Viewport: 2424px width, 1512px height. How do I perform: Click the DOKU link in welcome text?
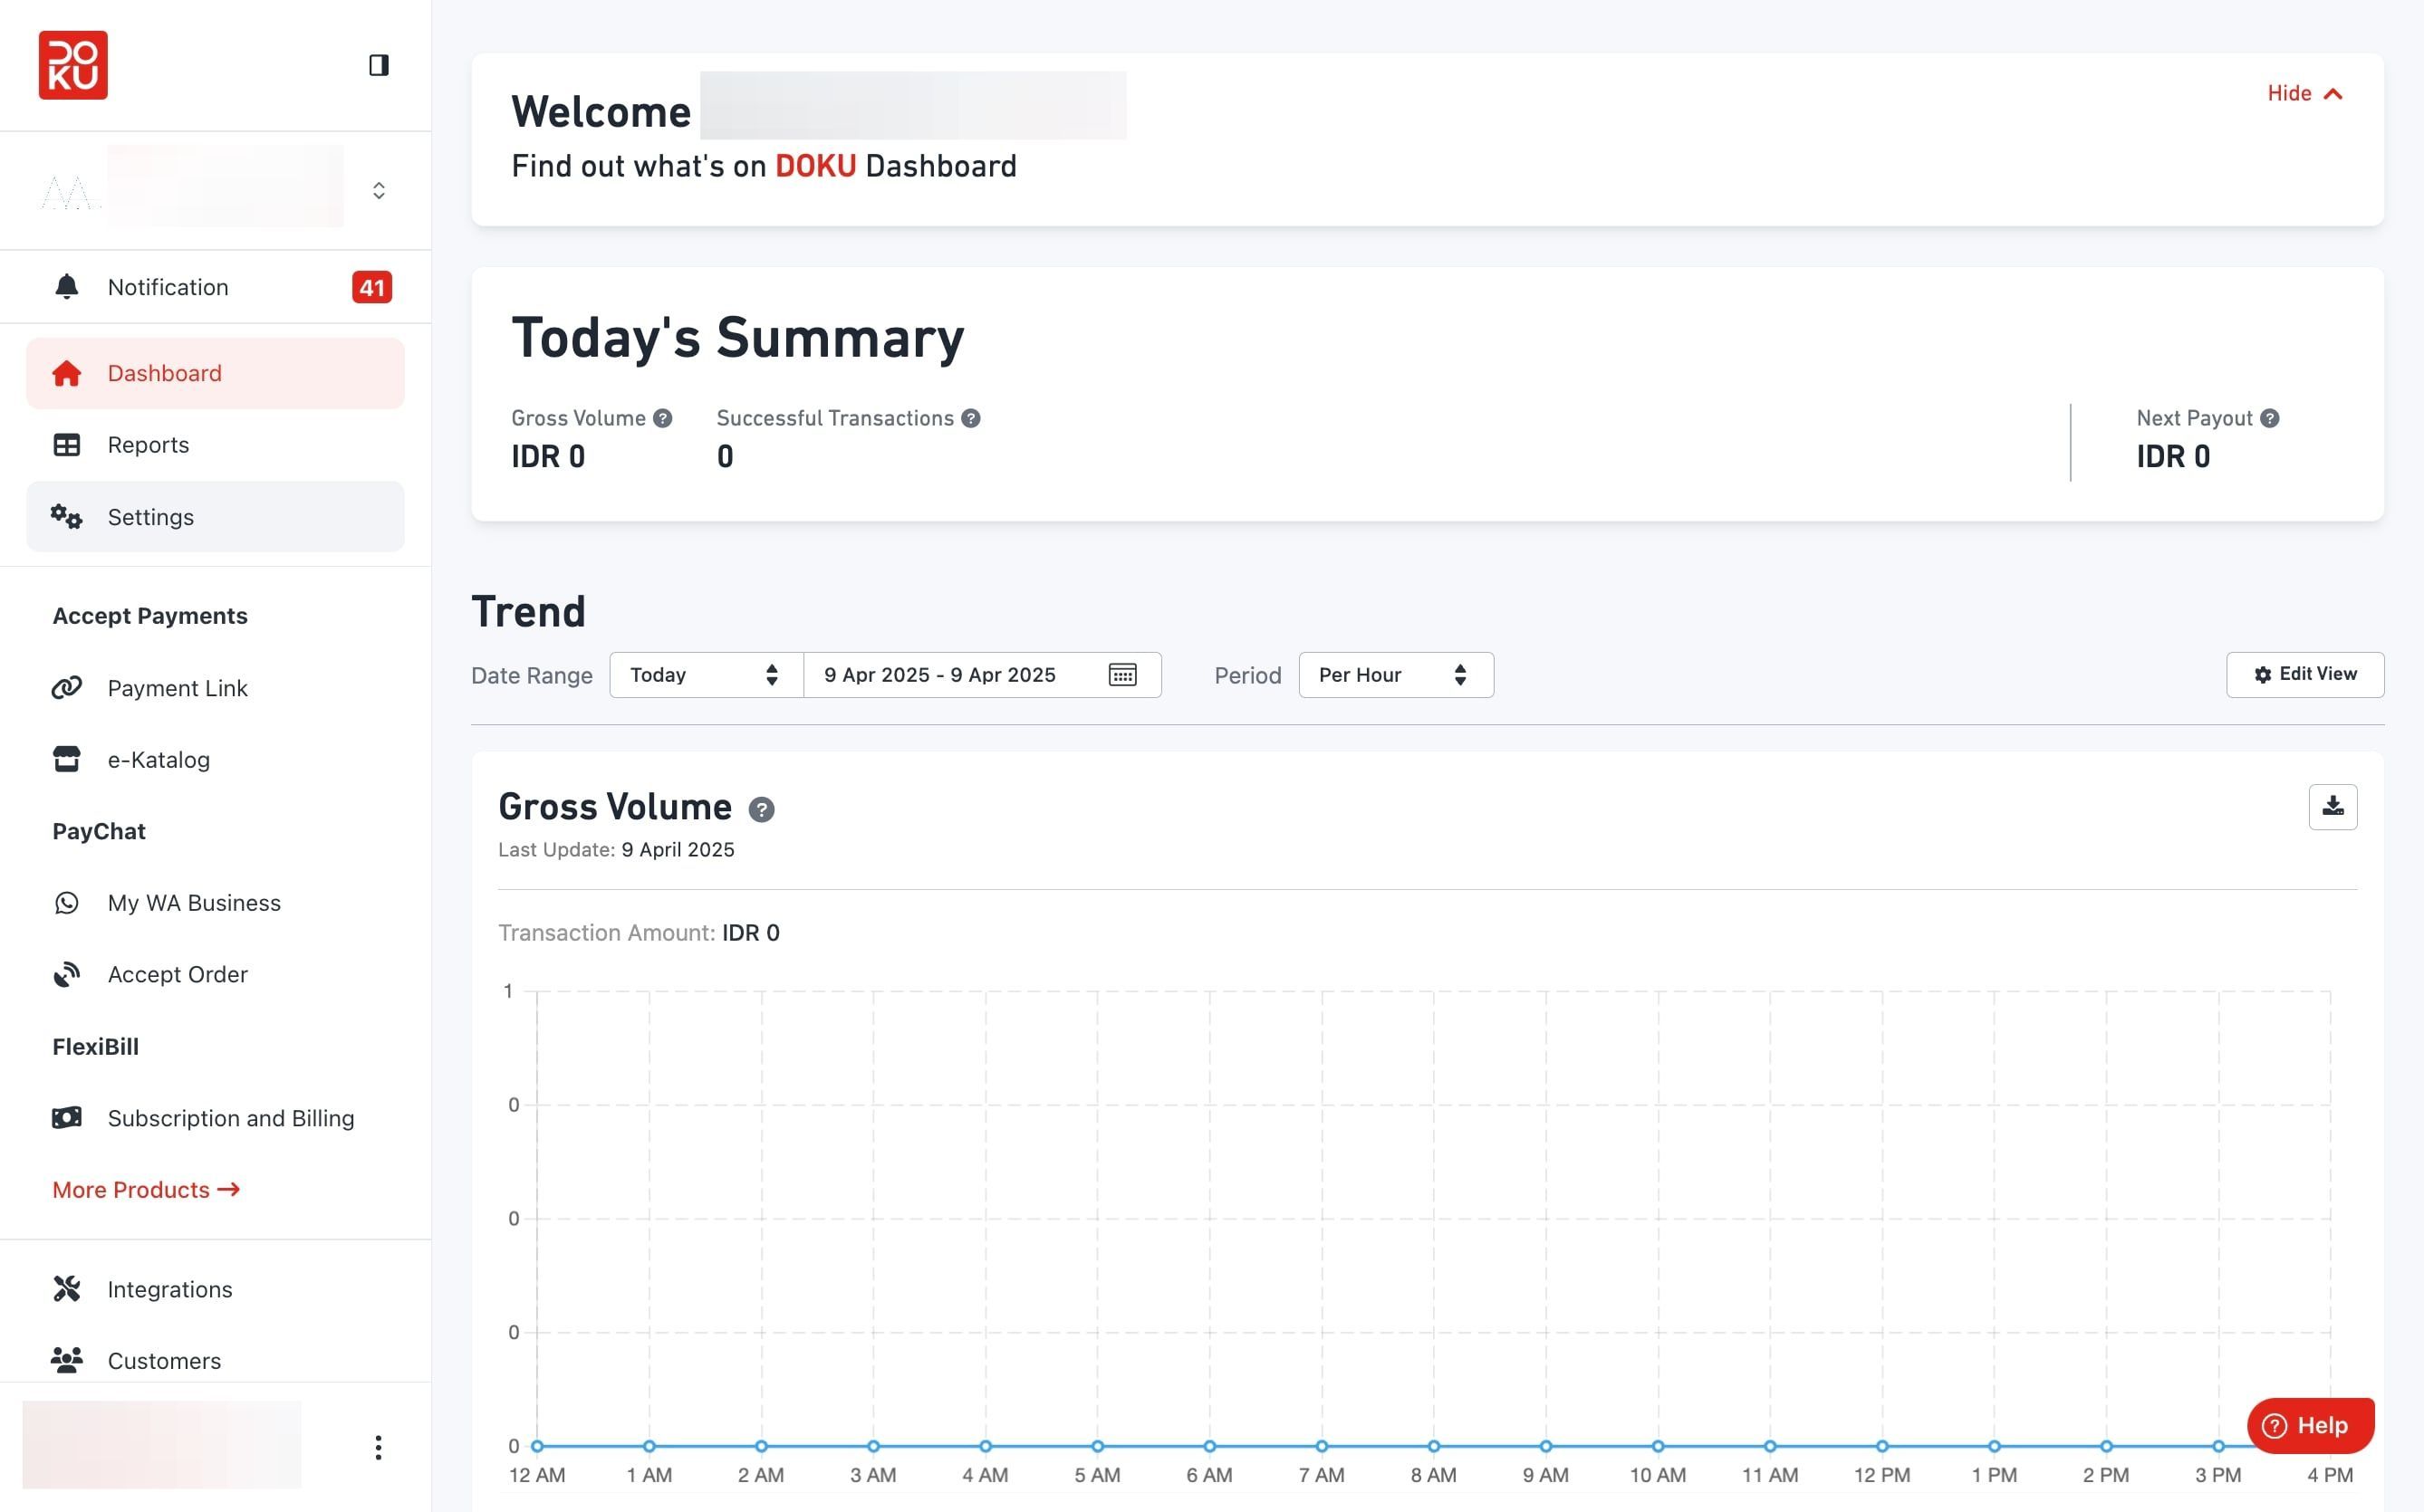tap(815, 166)
